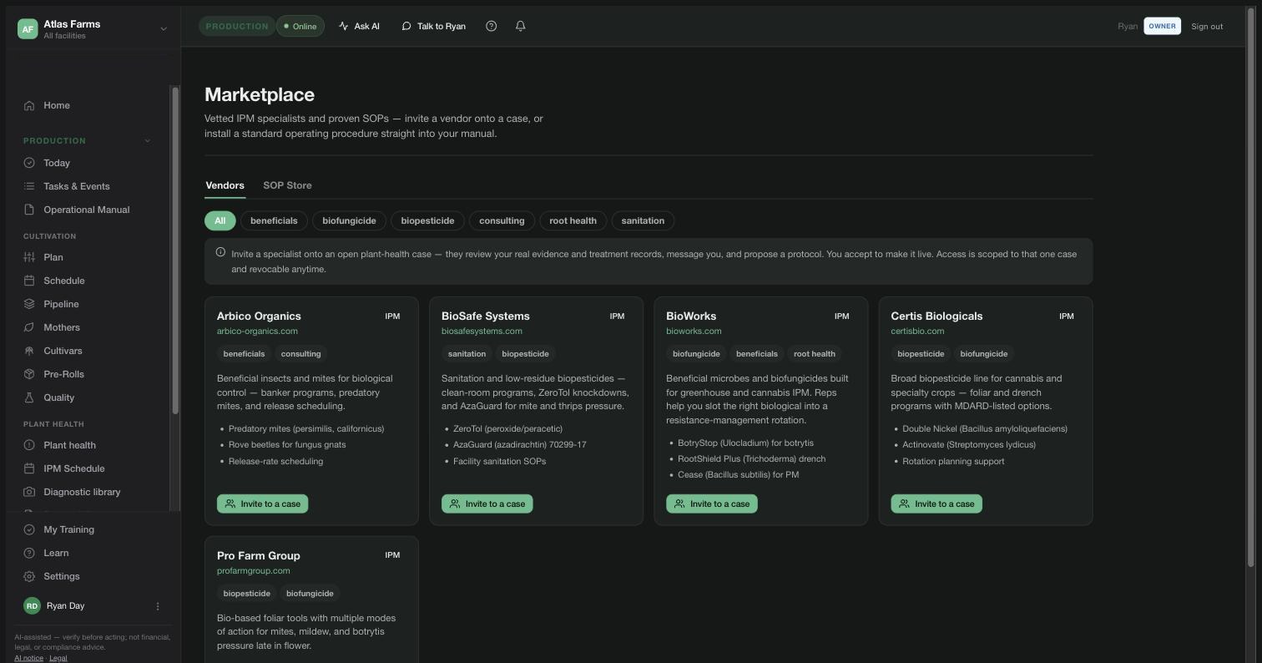Click the Mothers leaf icon
The height and width of the screenshot is (663, 1262).
pyautogui.click(x=29, y=327)
